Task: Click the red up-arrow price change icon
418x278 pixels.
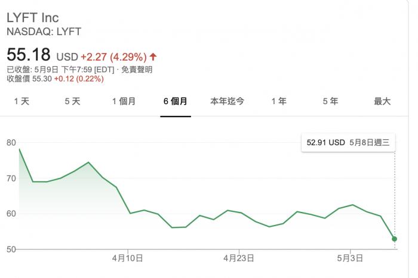Action: (153, 57)
